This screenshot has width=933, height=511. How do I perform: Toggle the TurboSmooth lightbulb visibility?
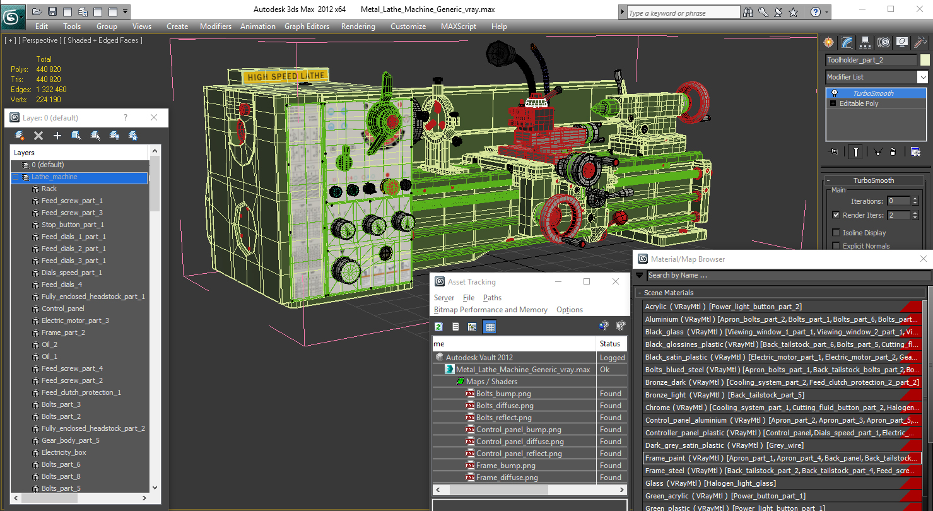coord(835,93)
